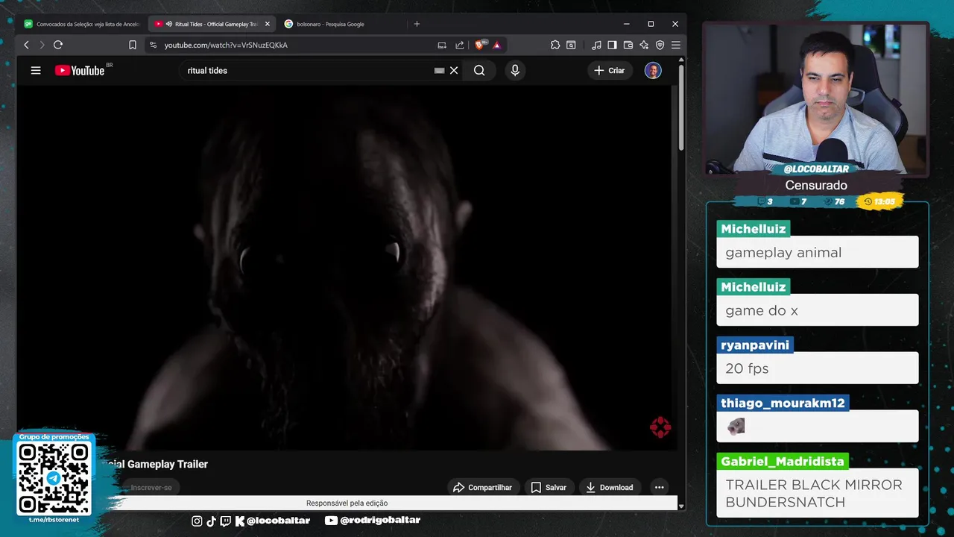Click the 13:05 timer badge
The width and height of the screenshot is (954, 537).
(880, 201)
